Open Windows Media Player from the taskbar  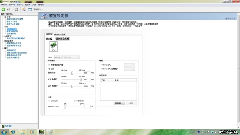coord(31,132)
